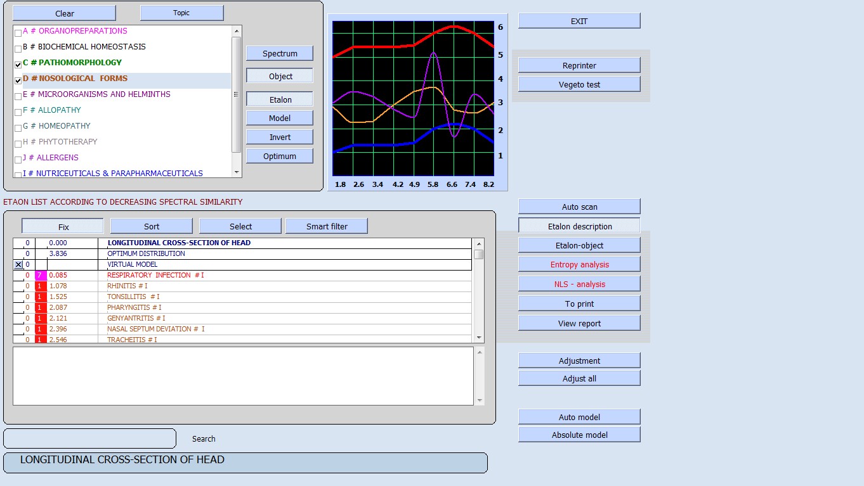This screenshot has width=864, height=486.
Task: Click the Adjust all button
Action: coord(579,378)
